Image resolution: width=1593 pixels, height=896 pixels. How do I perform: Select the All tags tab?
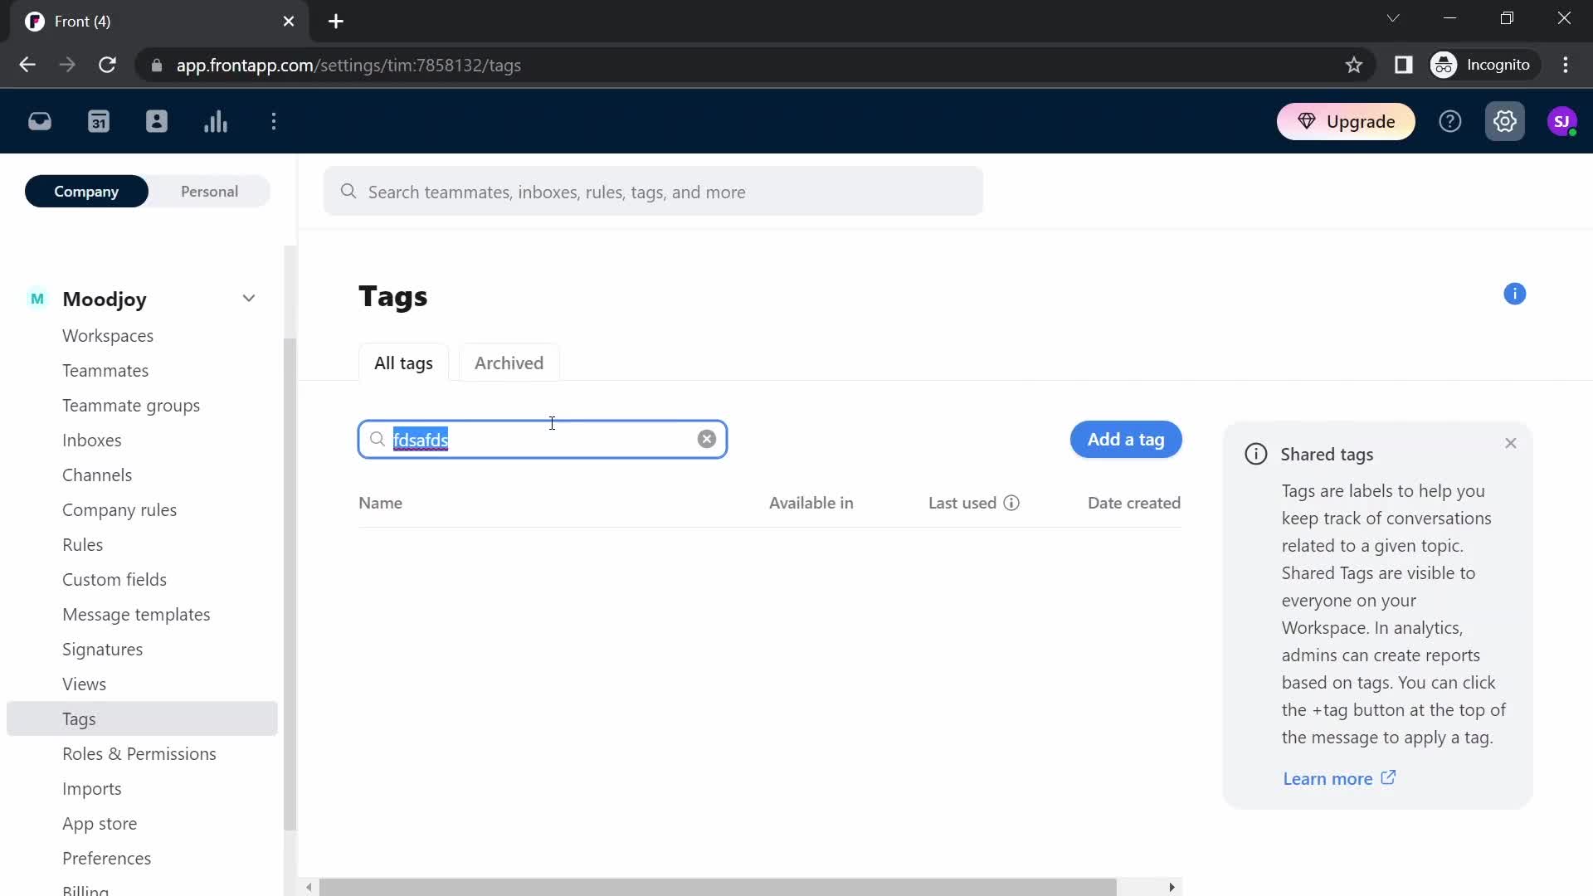(x=403, y=363)
